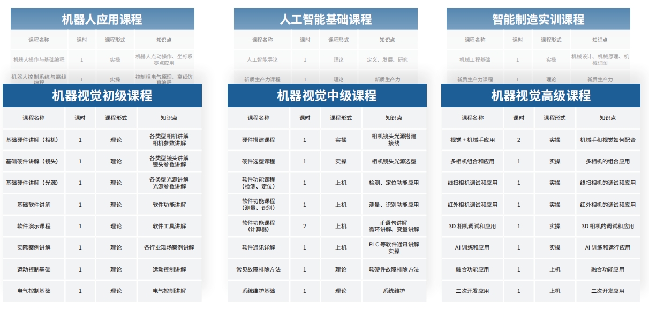Click the 人工智能基础课程 header
Viewport: 649px width, 309px height.
pyautogui.click(x=326, y=20)
